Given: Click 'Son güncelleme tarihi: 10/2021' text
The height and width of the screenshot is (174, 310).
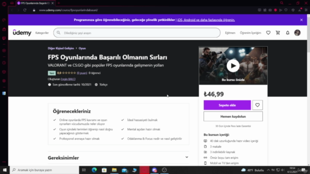Looking at the screenshot, I should click(72, 85).
